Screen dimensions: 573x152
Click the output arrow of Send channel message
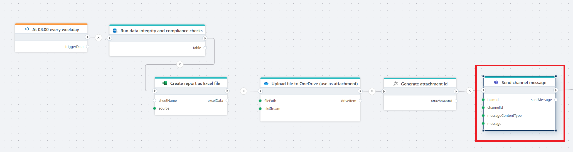pos(556,90)
